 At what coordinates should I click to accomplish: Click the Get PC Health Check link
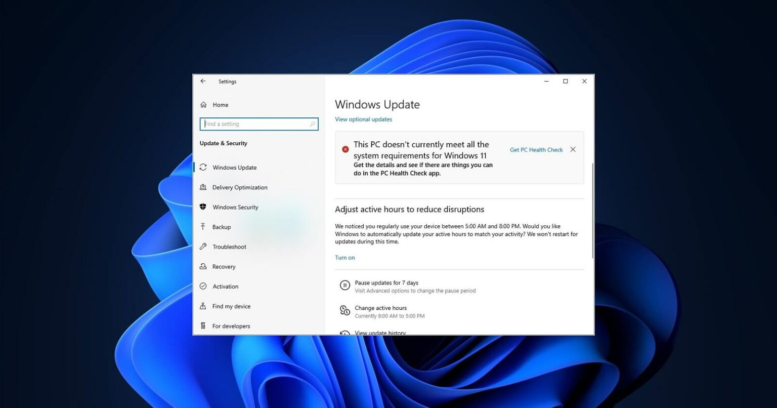click(536, 149)
